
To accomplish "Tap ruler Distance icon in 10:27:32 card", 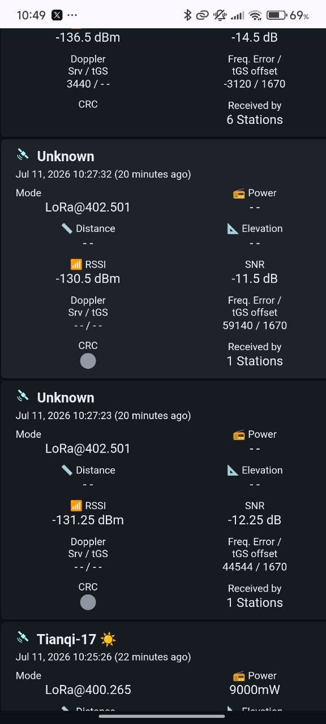I will pyautogui.click(x=67, y=229).
